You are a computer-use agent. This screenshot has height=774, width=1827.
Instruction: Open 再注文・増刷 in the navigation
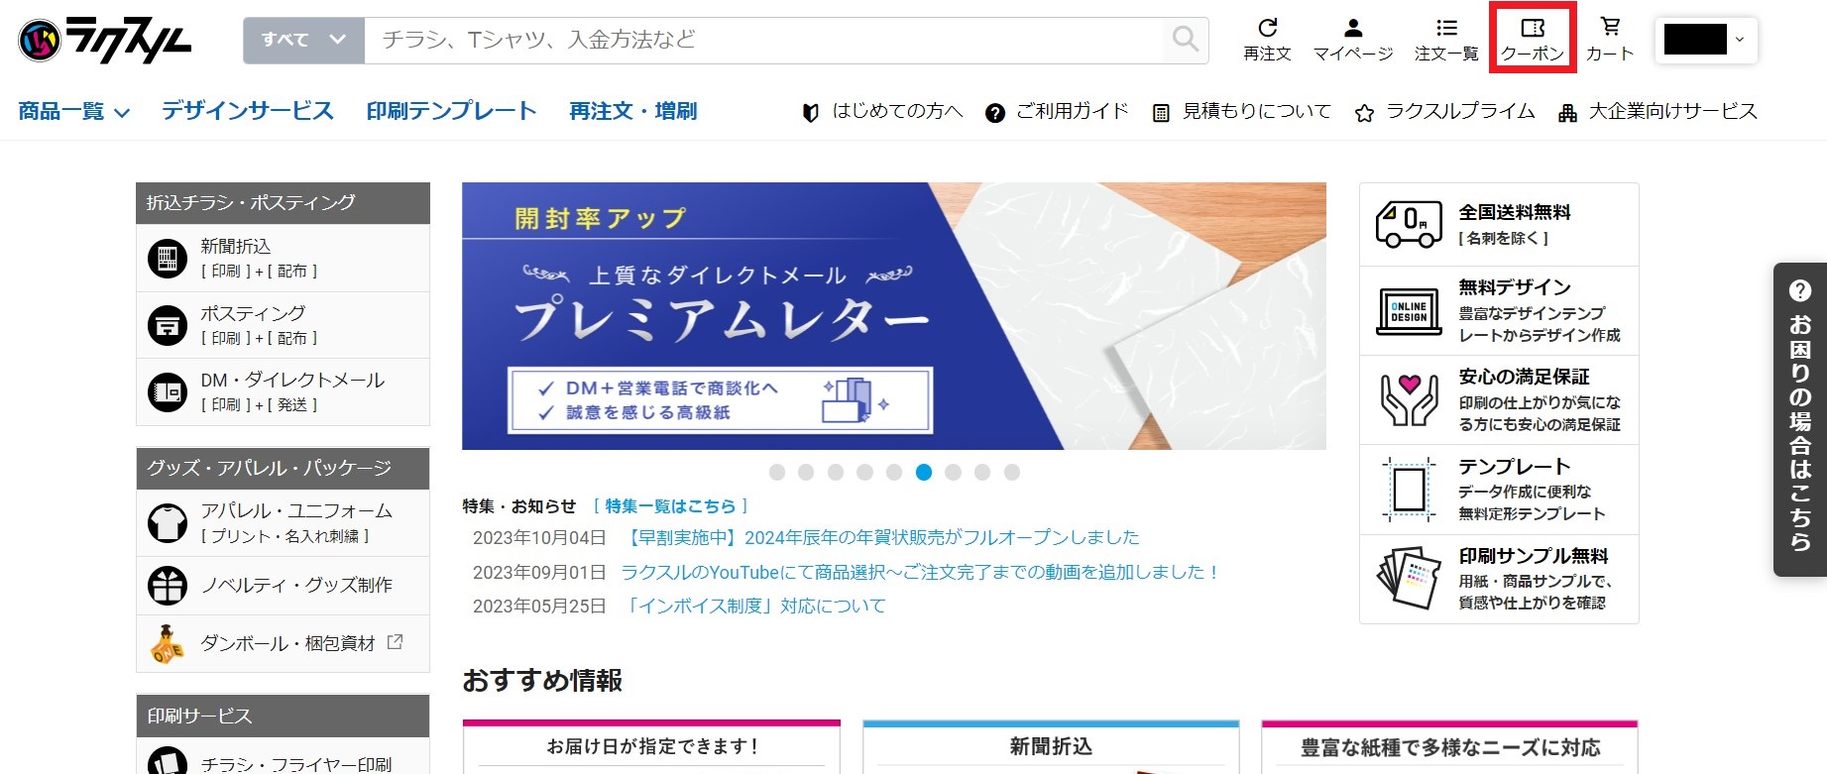pos(632,111)
